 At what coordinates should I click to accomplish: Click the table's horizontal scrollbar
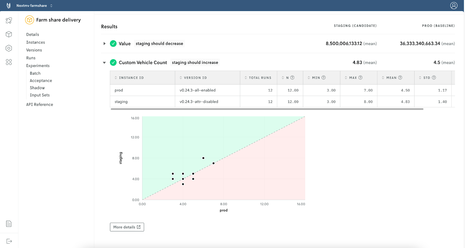click(x=267, y=109)
